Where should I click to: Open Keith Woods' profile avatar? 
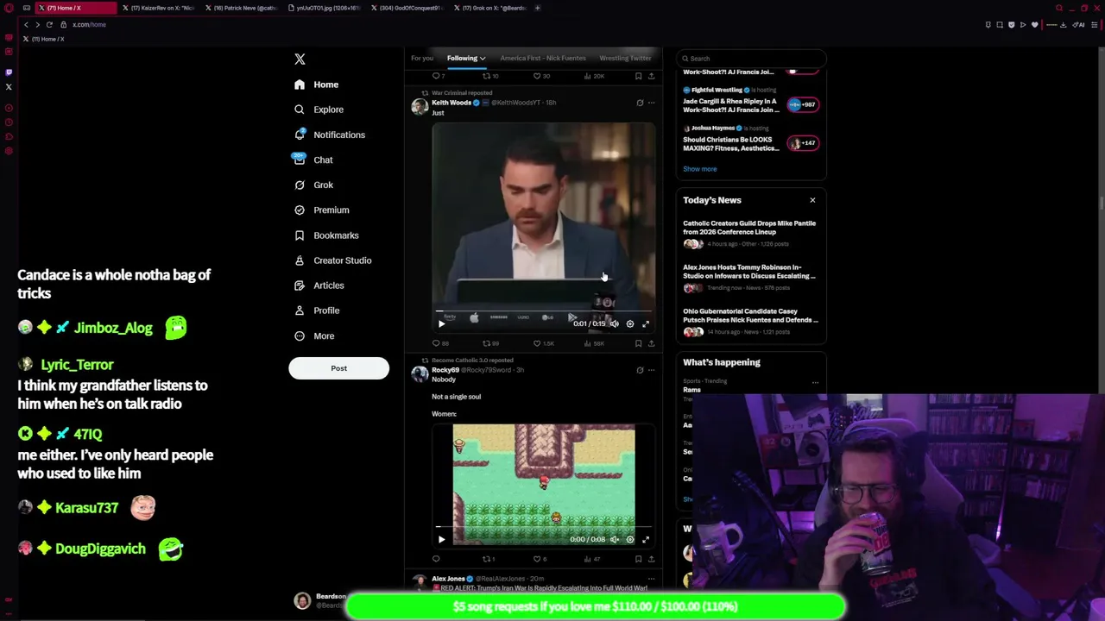pos(420,106)
